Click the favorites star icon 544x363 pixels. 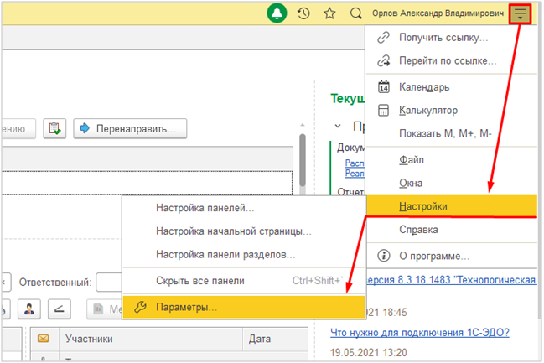click(329, 13)
